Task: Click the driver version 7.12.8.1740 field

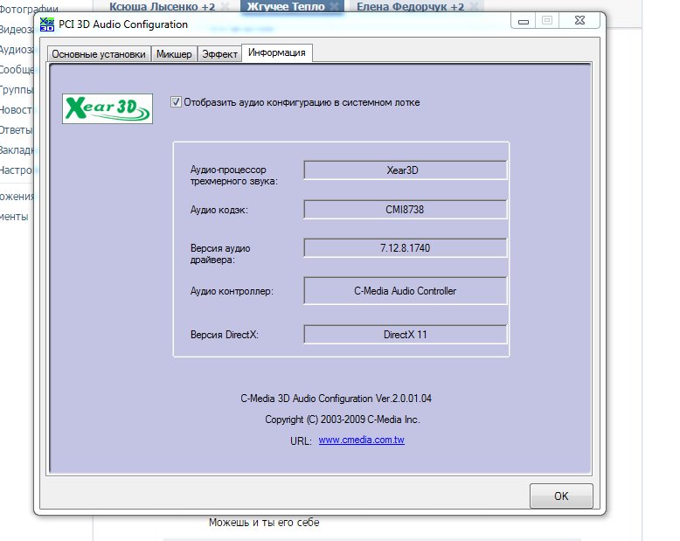Action: point(405,248)
